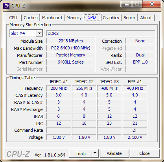Screen dimensions: 164x162
Task: Click the Module Size label
Action: 31,41
